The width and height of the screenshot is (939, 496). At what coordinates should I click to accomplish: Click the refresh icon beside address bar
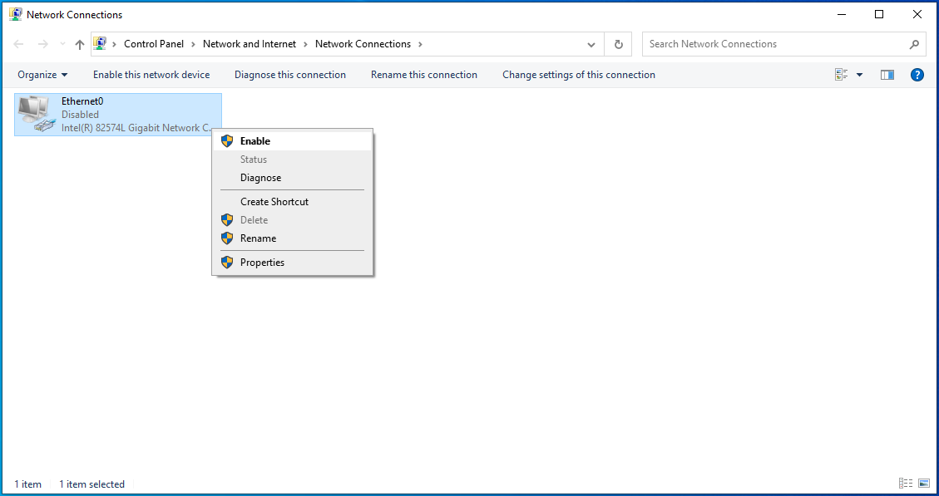tap(618, 43)
